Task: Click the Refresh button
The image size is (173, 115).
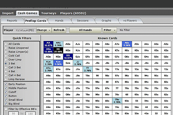Action: pyautogui.click(x=59, y=30)
